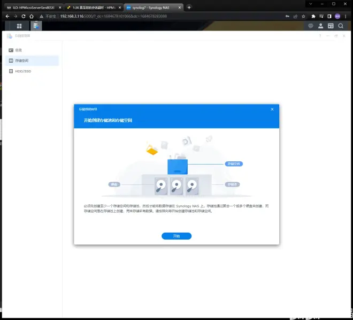Open the browser profile avatar
The height and width of the screenshot is (320, 353).
(x=337, y=16)
